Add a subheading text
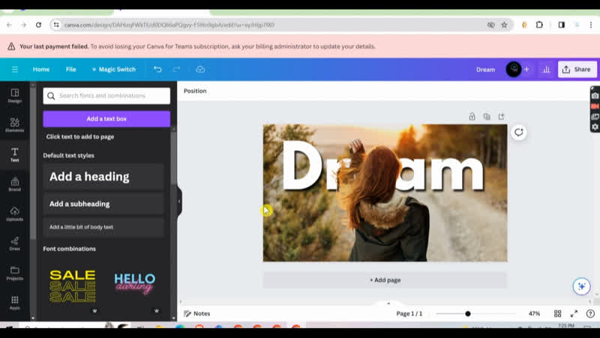The image size is (600, 338). click(x=103, y=204)
